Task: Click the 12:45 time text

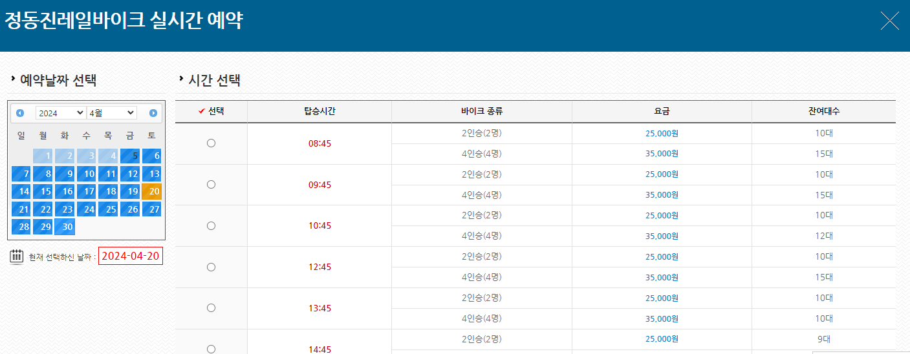Action: (320, 267)
